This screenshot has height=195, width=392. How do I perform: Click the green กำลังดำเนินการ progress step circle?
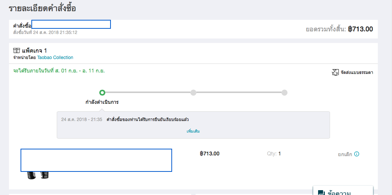[x=102, y=93]
